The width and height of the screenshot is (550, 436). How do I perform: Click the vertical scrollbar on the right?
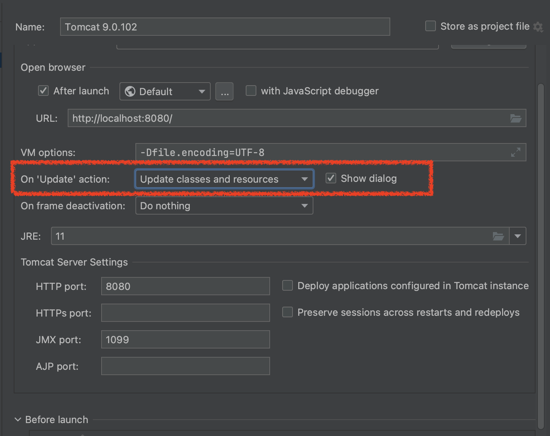tap(541, 256)
